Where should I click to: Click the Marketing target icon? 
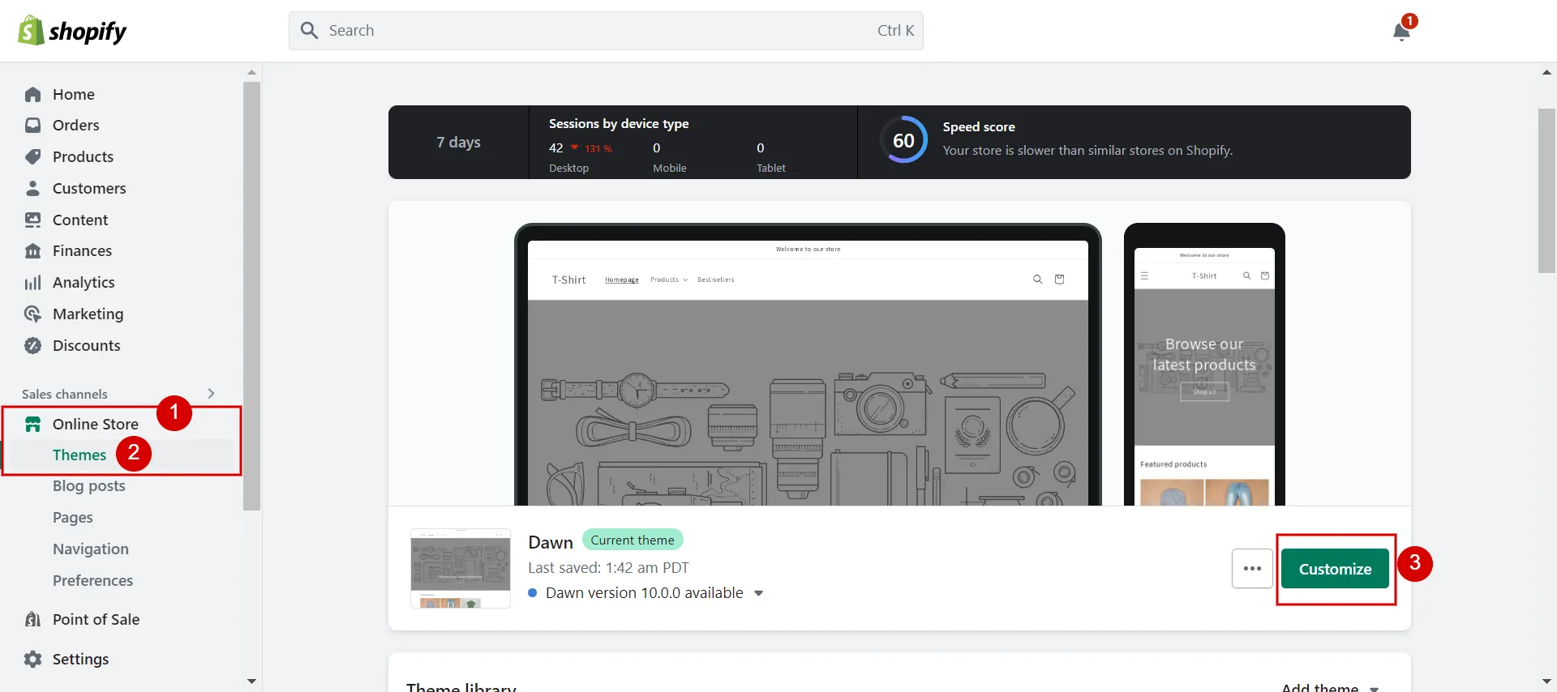[32, 314]
